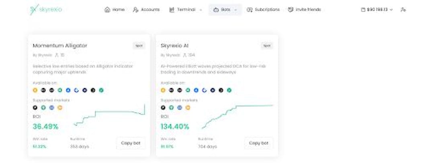434x163 pixels.
Task: Click the last green exchange icon on the Momentum Alligator card
Action: coord(101,90)
